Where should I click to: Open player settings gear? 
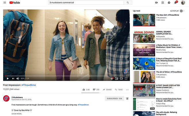[x=112, y=78]
